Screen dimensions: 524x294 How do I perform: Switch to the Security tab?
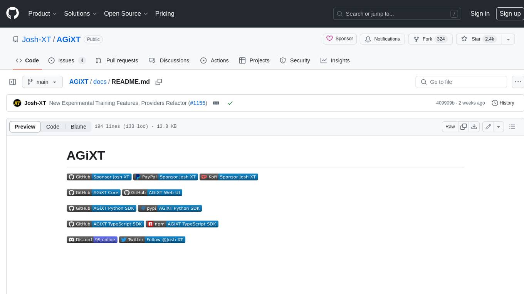(x=295, y=60)
